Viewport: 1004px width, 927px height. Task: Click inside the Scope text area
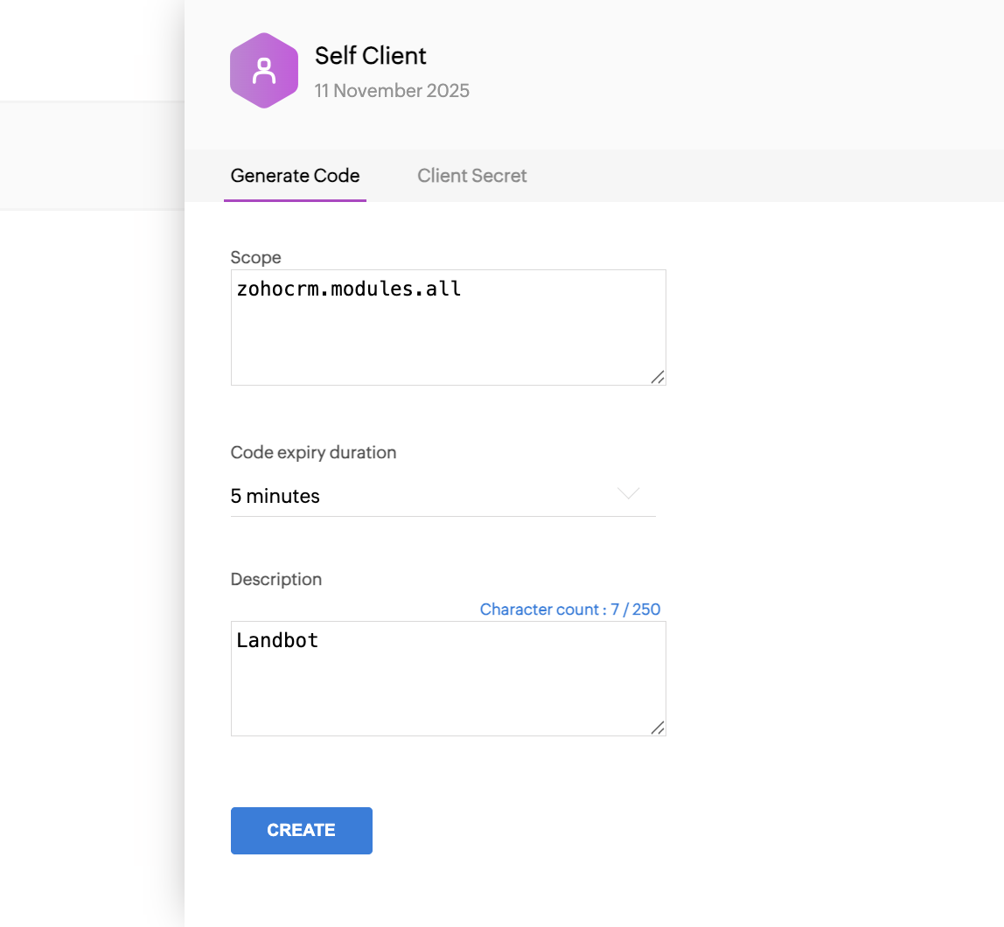pyautogui.click(x=448, y=327)
